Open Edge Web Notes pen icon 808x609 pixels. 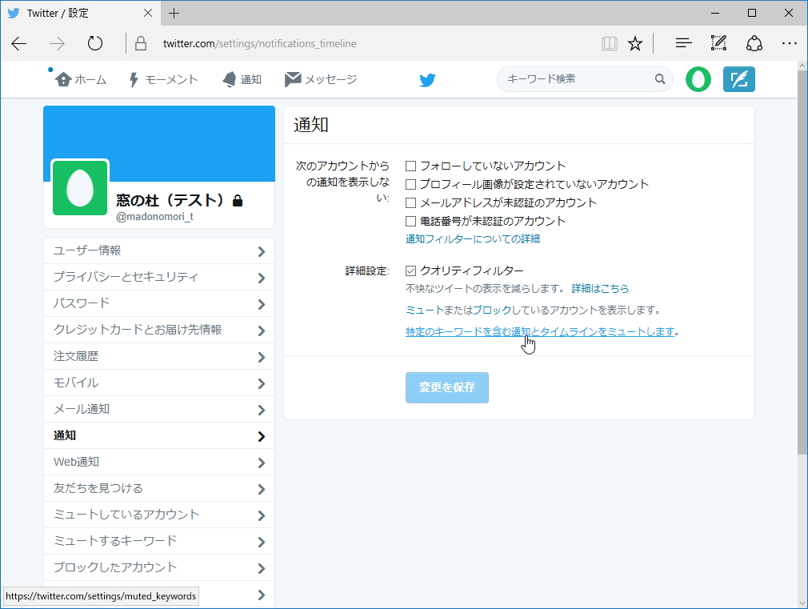(x=718, y=43)
